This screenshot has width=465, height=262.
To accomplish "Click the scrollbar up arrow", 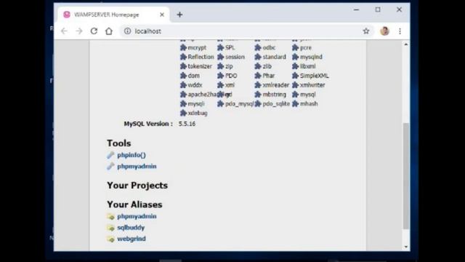I will coord(405,44).
